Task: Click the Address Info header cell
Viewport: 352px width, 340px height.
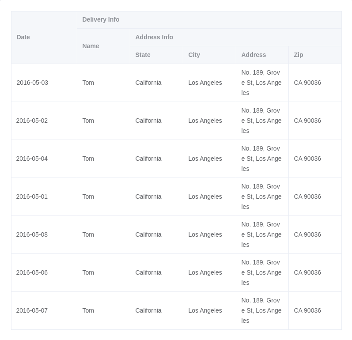Action: (x=236, y=37)
